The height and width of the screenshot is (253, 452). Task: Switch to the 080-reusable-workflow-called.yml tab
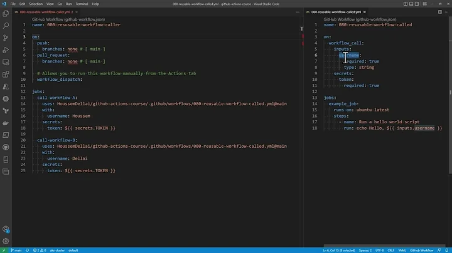336,12
